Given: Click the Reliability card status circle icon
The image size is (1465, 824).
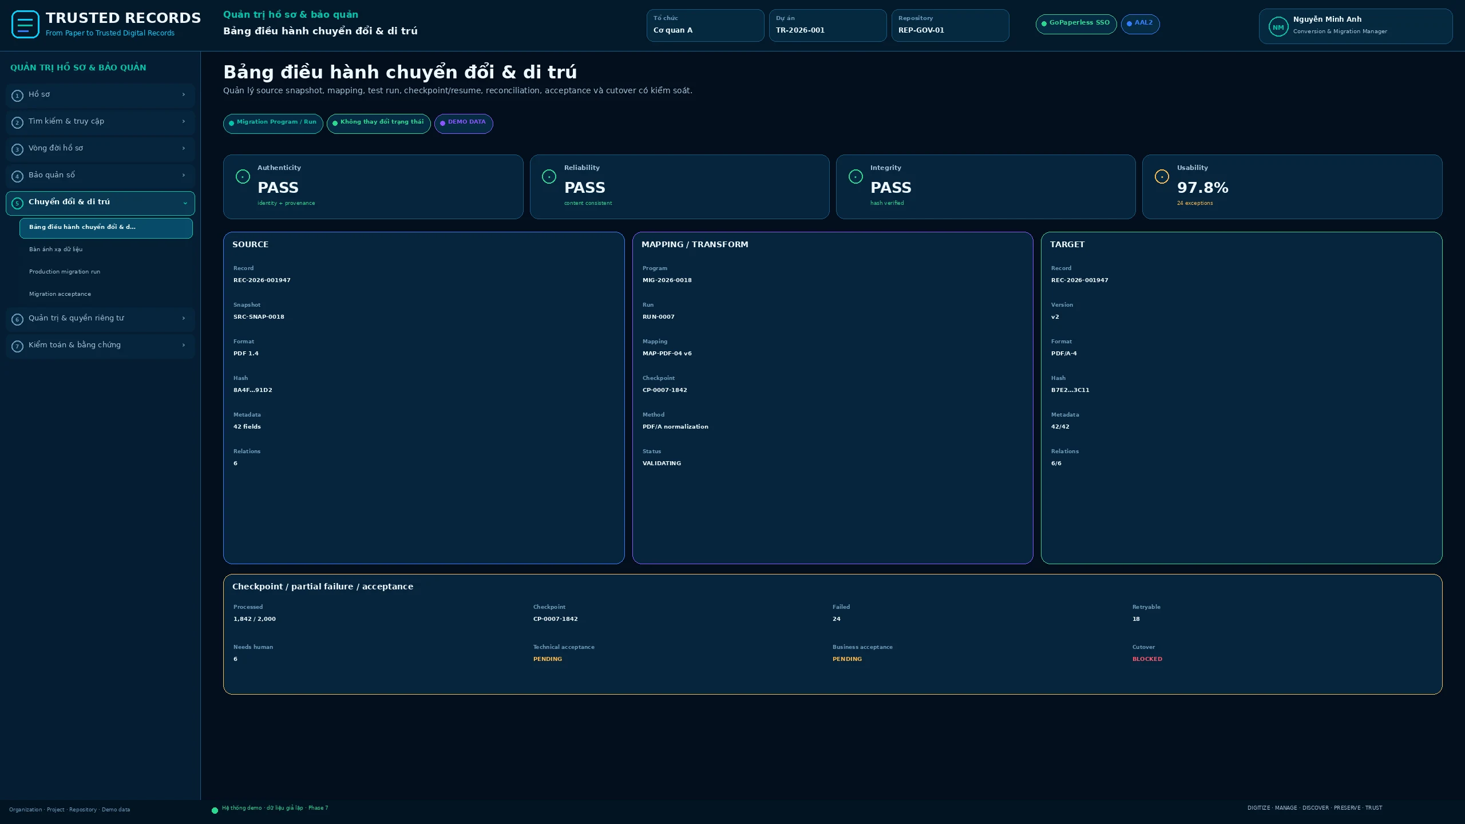Looking at the screenshot, I should pos(549,177).
